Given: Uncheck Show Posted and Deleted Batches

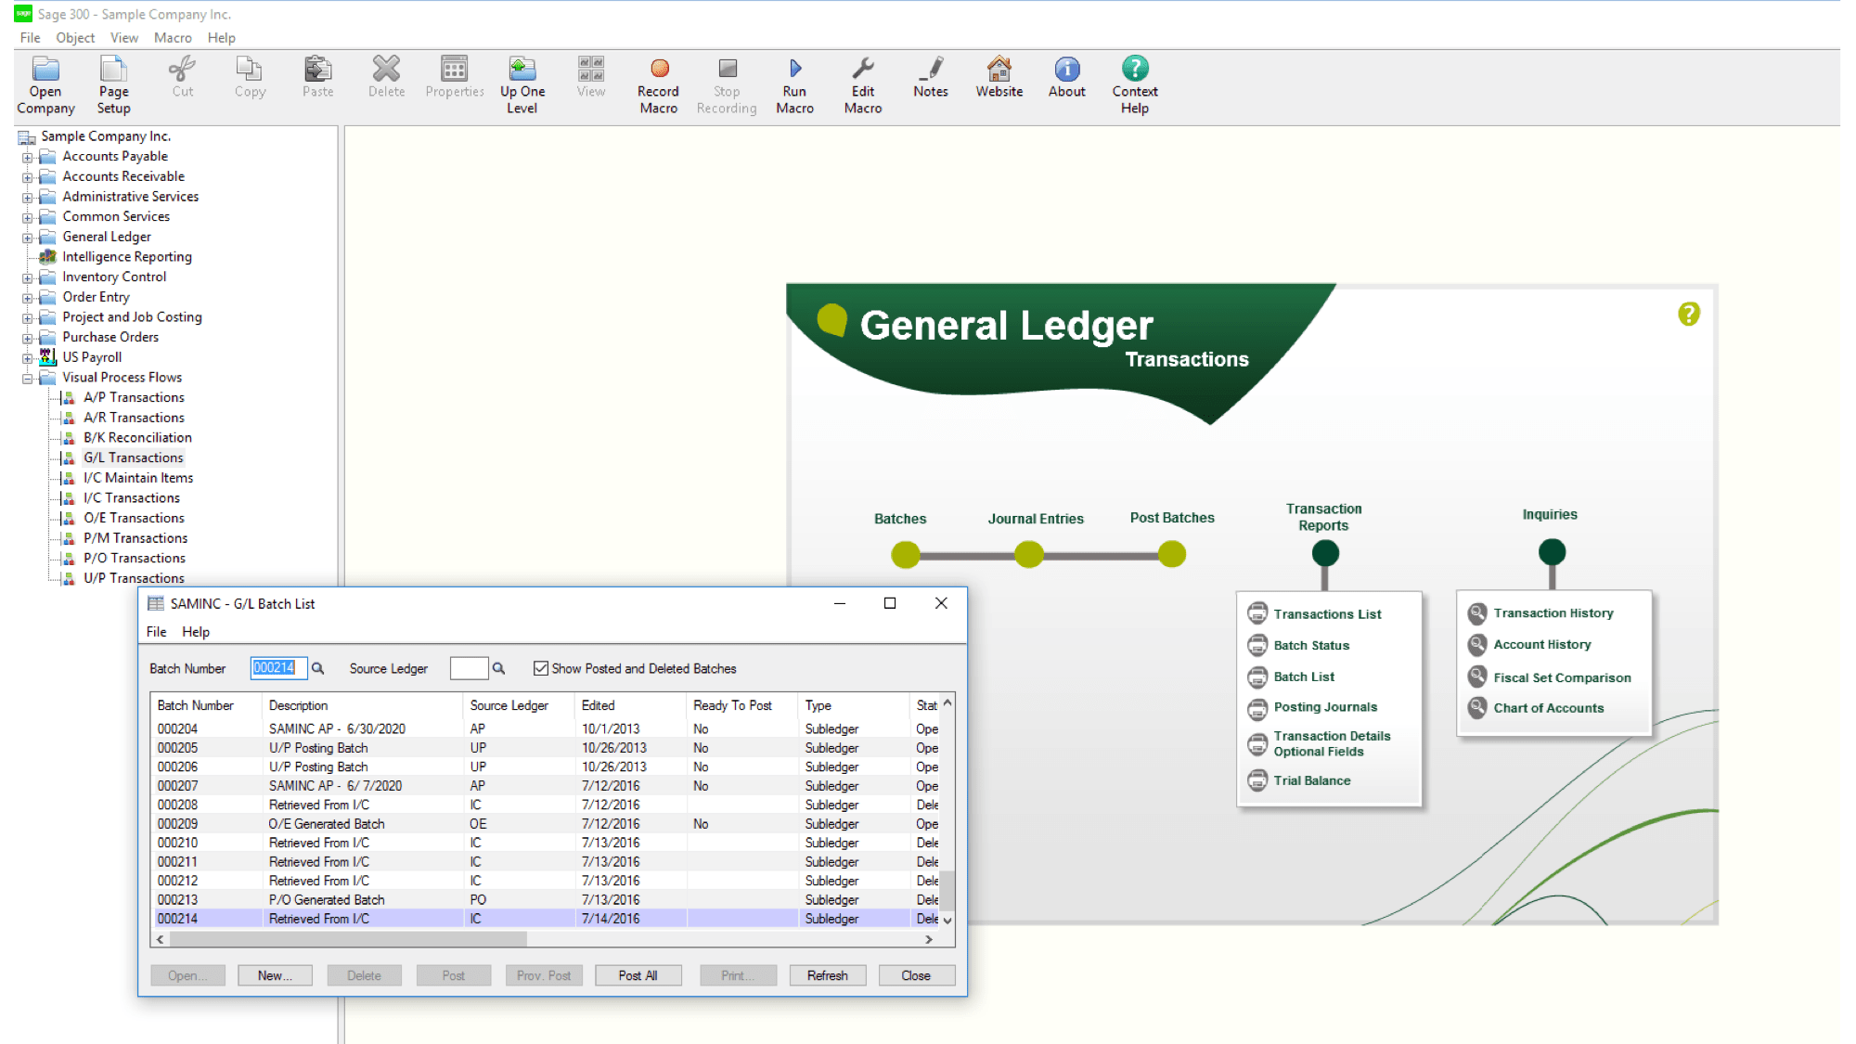Looking at the screenshot, I should (x=541, y=668).
